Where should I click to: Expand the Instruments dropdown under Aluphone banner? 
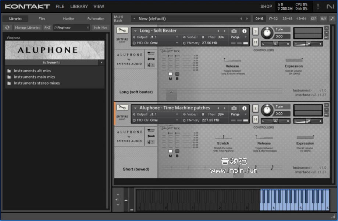click(101, 63)
